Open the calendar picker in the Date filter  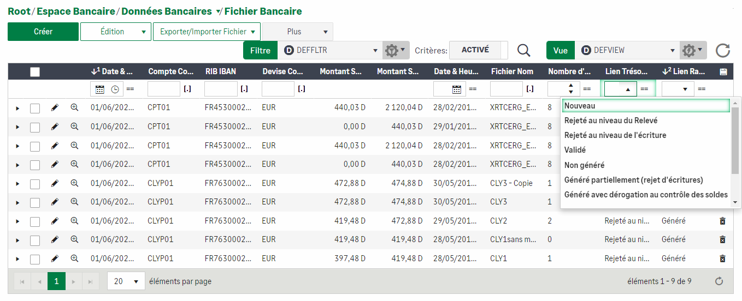tap(100, 89)
